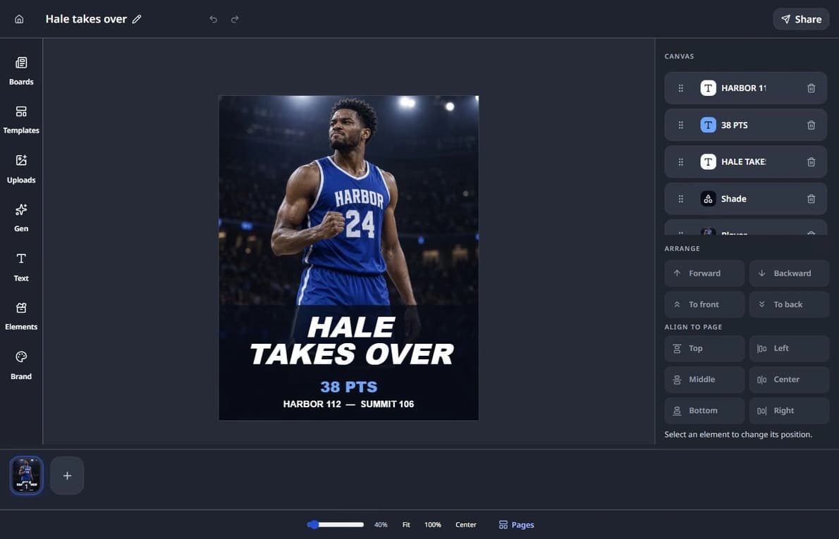Click the project title Hale takes over
Viewport: 839px width, 539px height.
pyautogui.click(x=86, y=19)
